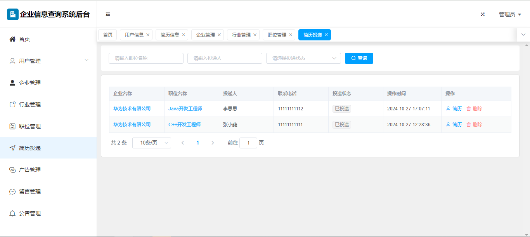Expand the tab list chevron at right
530x237 pixels.
coord(523,35)
